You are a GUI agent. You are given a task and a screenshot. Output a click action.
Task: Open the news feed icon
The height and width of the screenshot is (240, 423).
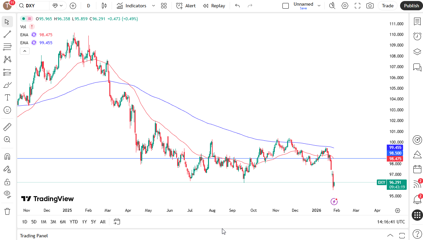click(417, 184)
